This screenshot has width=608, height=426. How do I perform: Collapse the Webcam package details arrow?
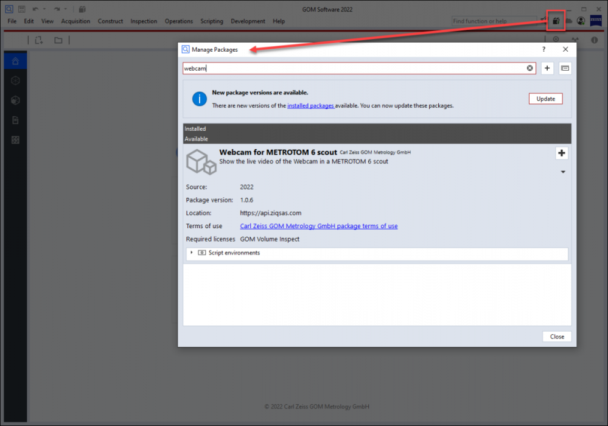click(562, 172)
